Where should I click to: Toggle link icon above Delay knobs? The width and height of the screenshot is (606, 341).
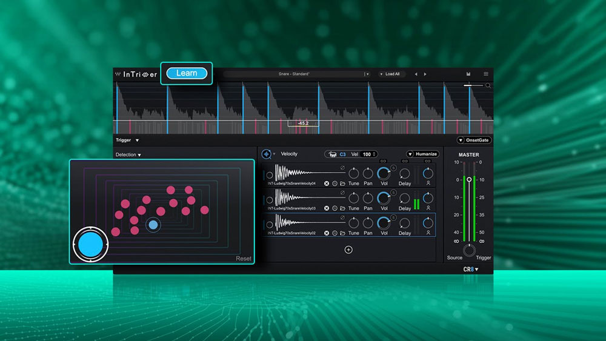405,161
